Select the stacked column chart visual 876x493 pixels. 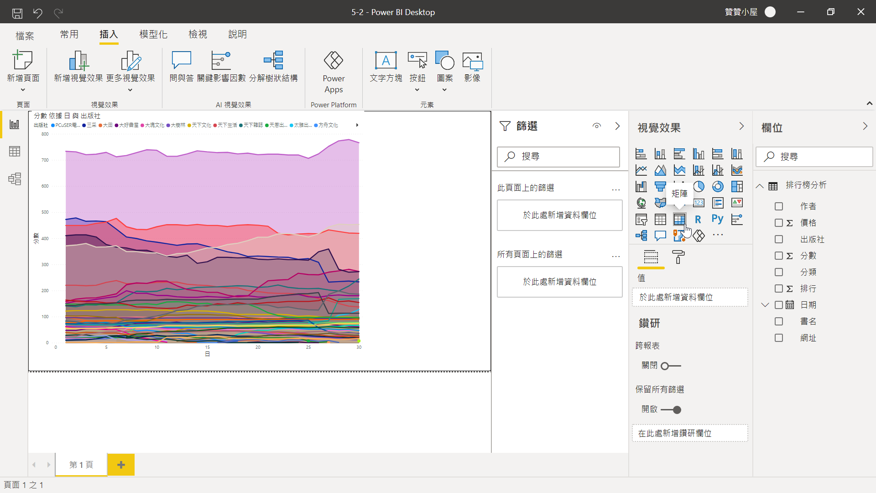click(x=660, y=154)
